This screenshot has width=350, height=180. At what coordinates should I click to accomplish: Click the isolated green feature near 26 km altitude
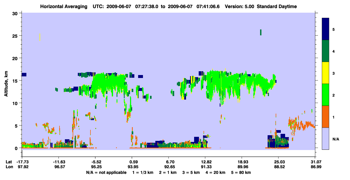click(261, 32)
